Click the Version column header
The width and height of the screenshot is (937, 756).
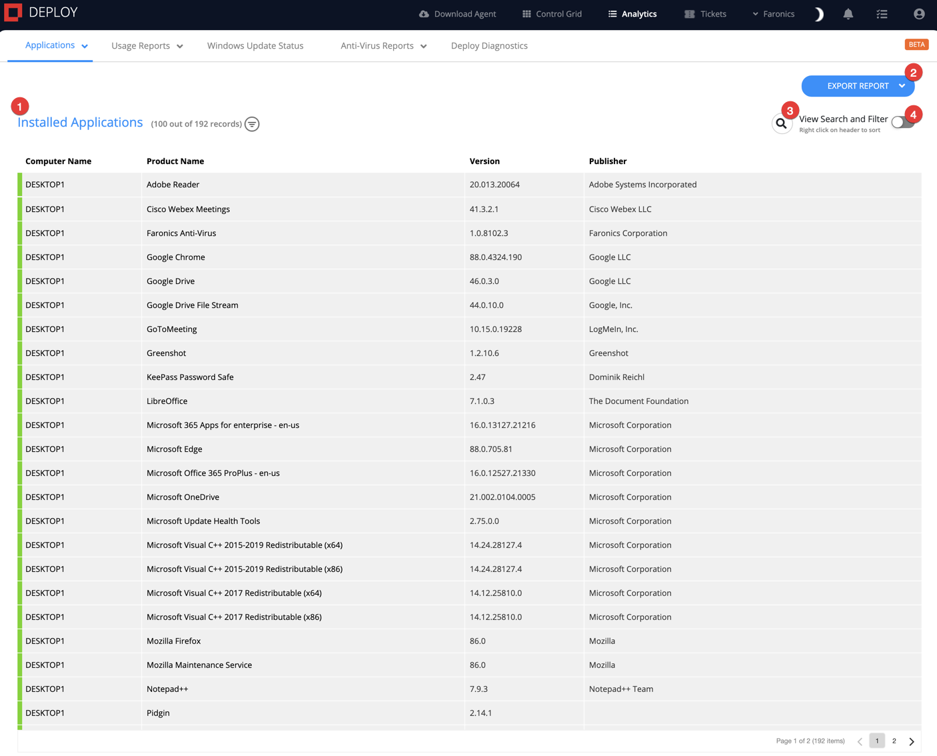coord(484,161)
